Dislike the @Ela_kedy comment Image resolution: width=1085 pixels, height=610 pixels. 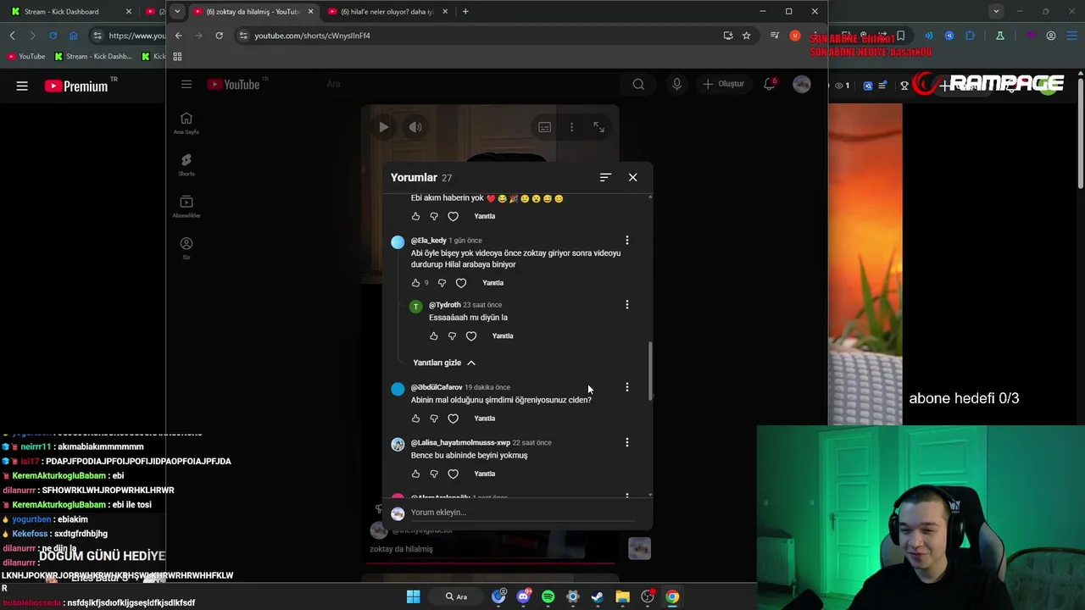[x=442, y=283]
